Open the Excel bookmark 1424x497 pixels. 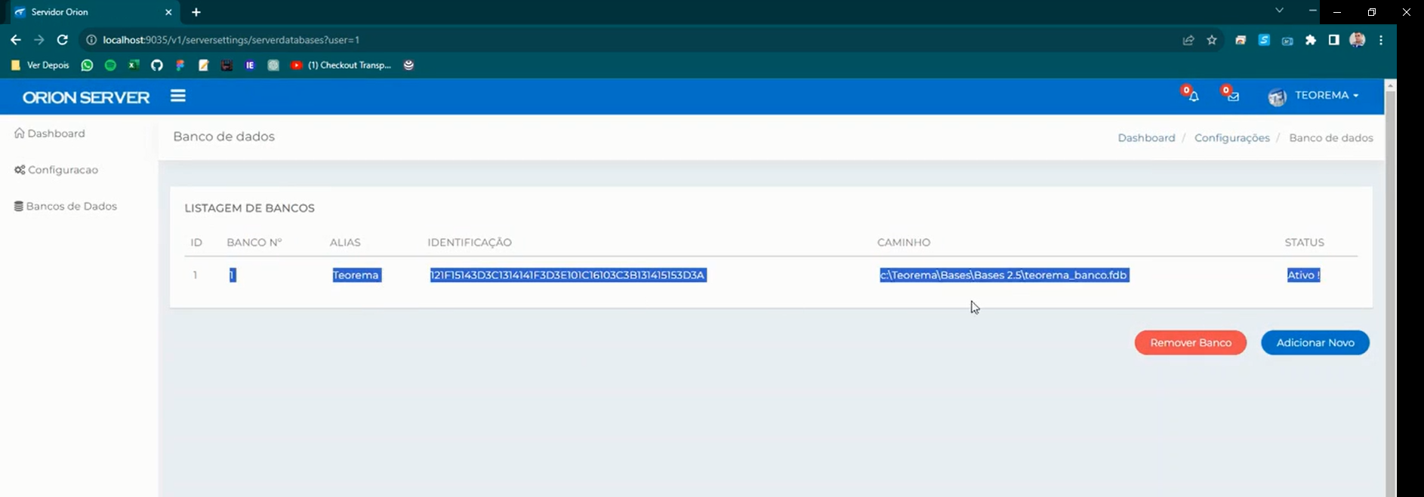tap(134, 66)
